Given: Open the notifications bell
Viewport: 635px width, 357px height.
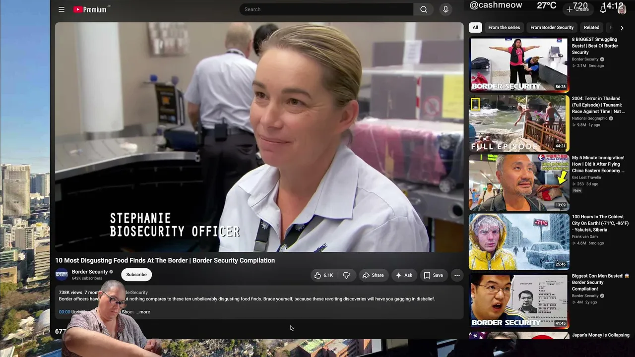Looking at the screenshot, I should tap(603, 9).
